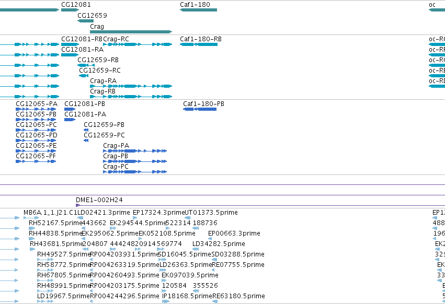Click the oc gene label
The width and height of the screenshot is (445, 304).
432,5
